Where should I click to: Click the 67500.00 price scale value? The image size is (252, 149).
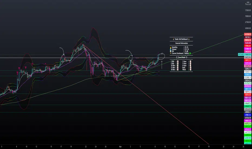(248, 22)
